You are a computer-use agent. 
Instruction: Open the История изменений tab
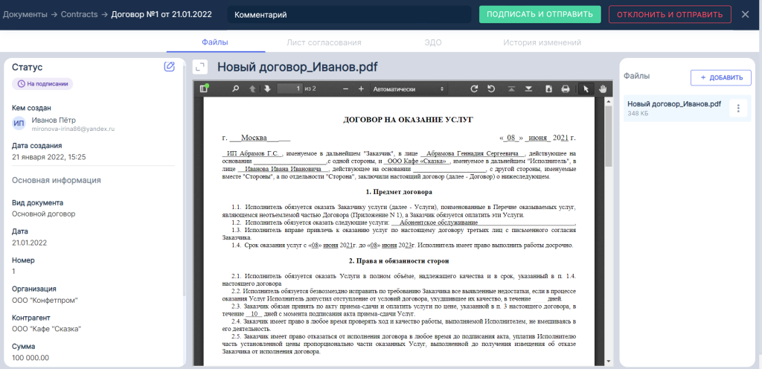pyautogui.click(x=542, y=42)
